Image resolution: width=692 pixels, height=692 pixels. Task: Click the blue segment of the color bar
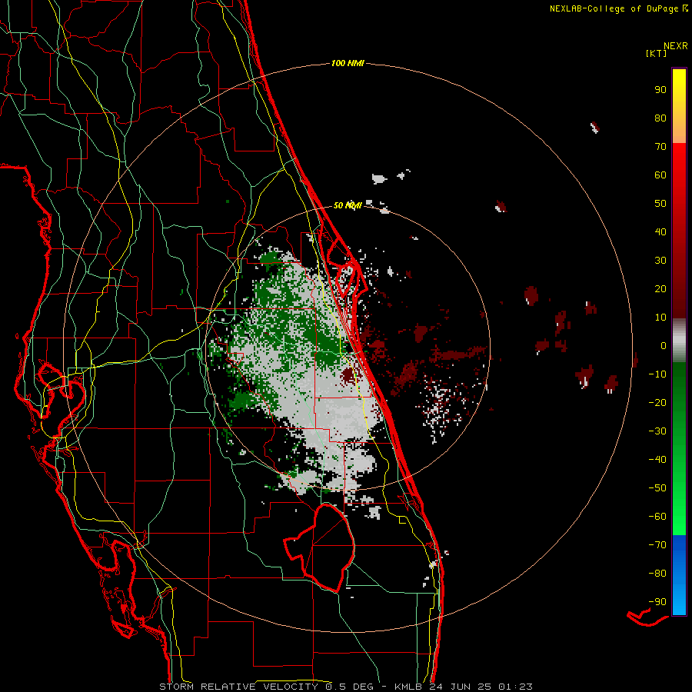pos(679,575)
